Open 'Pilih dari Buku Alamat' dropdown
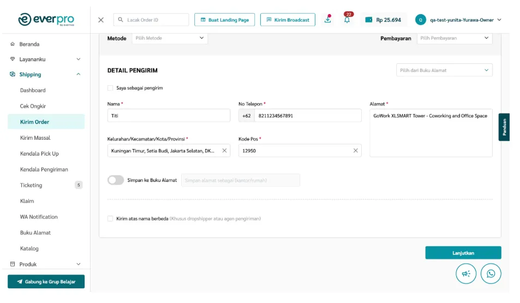520x303 pixels. [x=444, y=70]
